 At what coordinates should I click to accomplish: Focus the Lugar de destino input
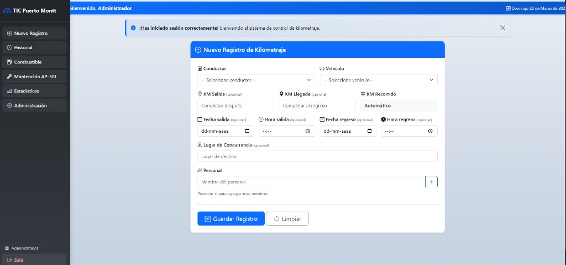(x=317, y=156)
